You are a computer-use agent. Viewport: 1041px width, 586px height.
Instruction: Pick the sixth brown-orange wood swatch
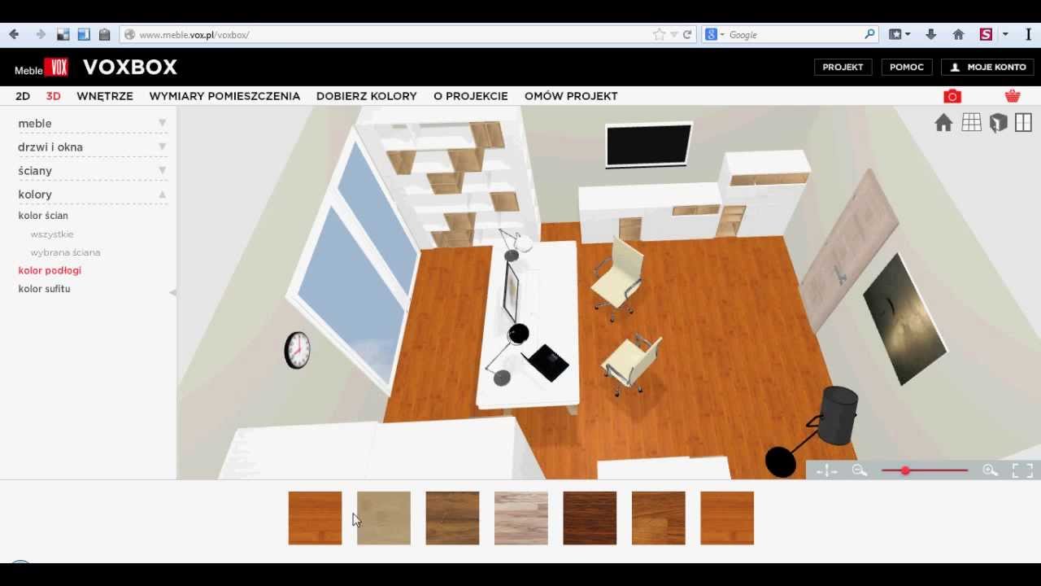click(659, 518)
